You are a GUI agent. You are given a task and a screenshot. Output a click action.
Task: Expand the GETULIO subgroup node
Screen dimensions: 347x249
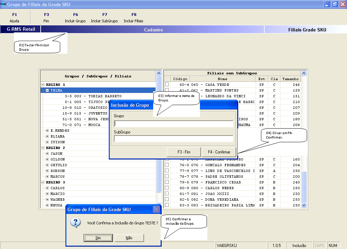coord(47,165)
